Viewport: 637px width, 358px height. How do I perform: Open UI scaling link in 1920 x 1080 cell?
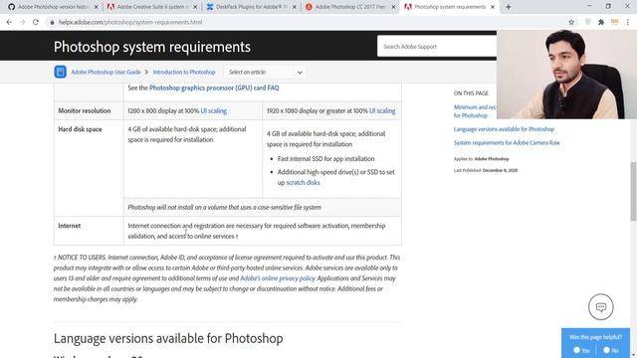tap(382, 110)
